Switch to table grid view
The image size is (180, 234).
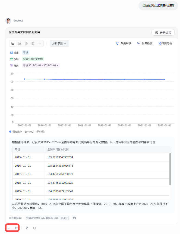coord(33,43)
